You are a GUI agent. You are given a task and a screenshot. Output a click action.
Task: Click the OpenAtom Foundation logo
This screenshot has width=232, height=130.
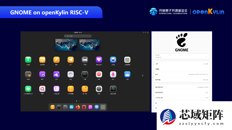[169, 12]
